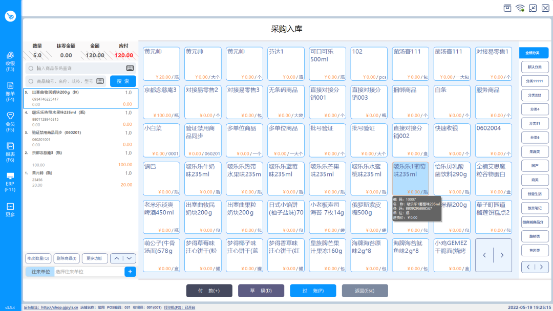Click the 选择往来单位 supplier input field
This screenshot has height=311, width=553.
[x=77, y=272]
